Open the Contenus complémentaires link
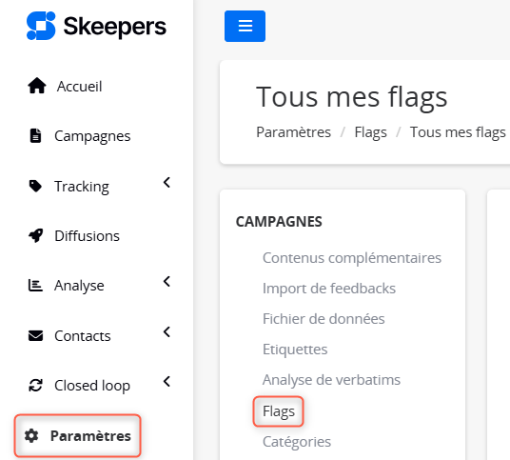Screen dimensions: 510x460 [352, 258]
